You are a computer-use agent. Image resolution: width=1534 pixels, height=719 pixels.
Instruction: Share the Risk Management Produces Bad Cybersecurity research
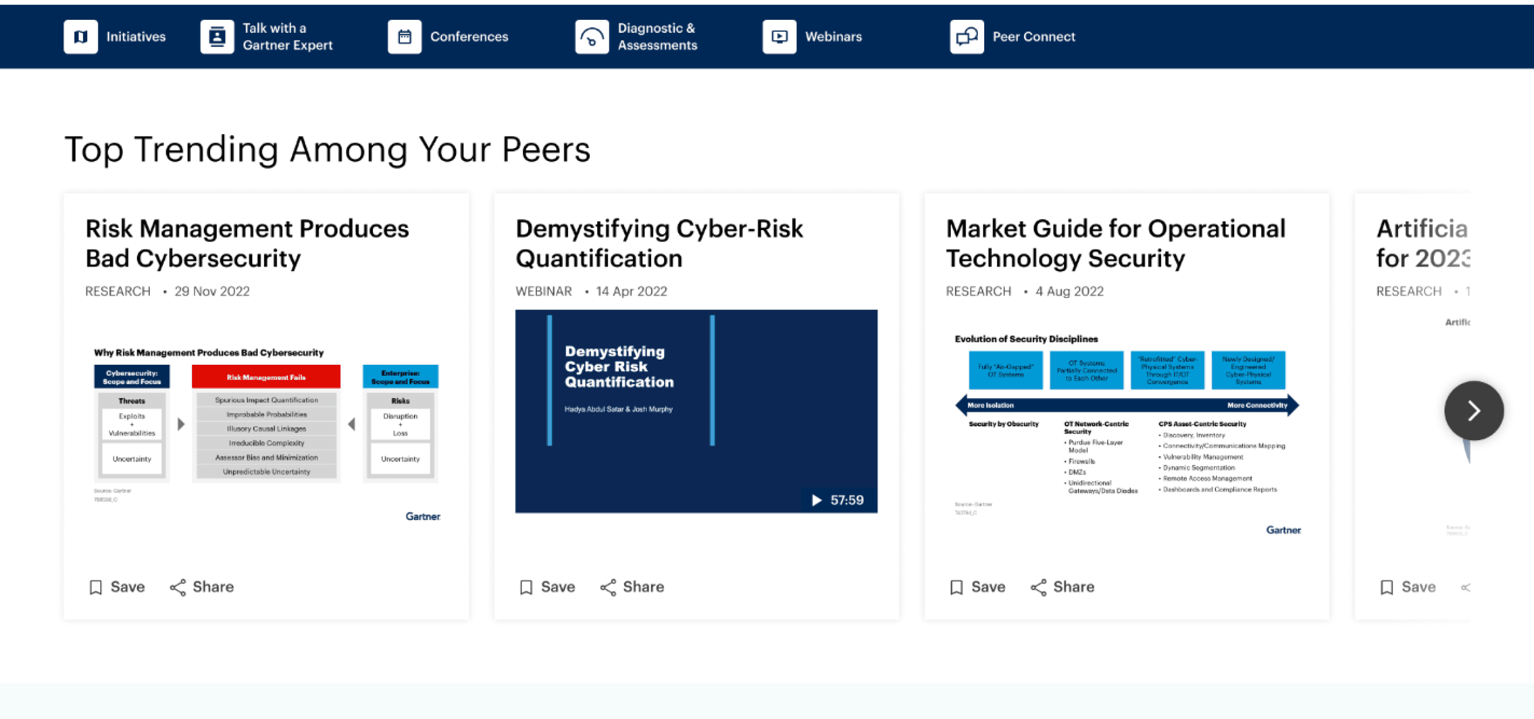(202, 587)
